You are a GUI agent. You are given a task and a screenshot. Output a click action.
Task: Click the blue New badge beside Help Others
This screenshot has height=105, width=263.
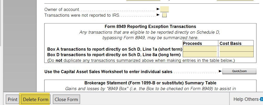click(261, 99)
